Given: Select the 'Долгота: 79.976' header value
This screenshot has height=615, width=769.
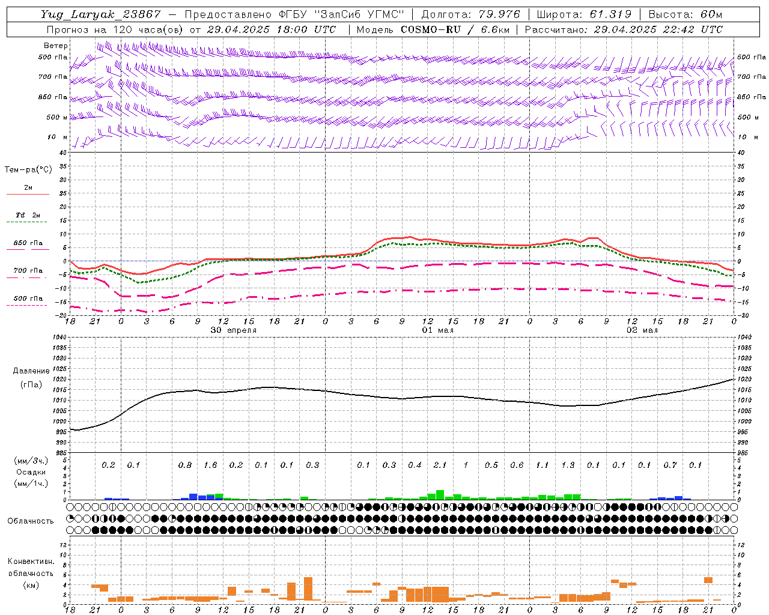Looking at the screenshot, I should tap(470, 14).
